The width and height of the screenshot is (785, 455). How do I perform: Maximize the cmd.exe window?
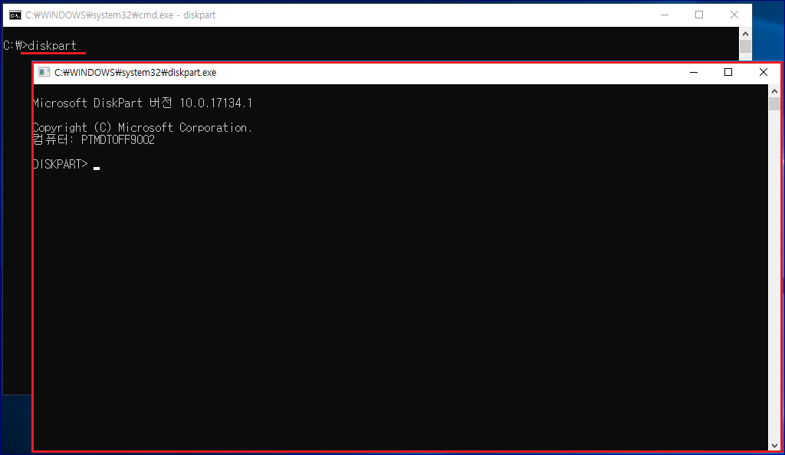point(699,15)
